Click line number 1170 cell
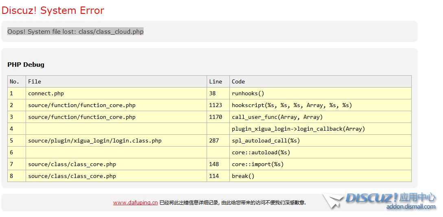 [x=216, y=117]
